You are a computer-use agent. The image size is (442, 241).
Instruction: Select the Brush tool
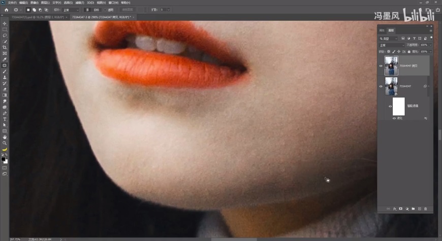click(5, 72)
